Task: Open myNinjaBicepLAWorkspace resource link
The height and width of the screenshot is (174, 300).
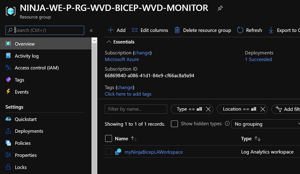Action: (x=154, y=152)
